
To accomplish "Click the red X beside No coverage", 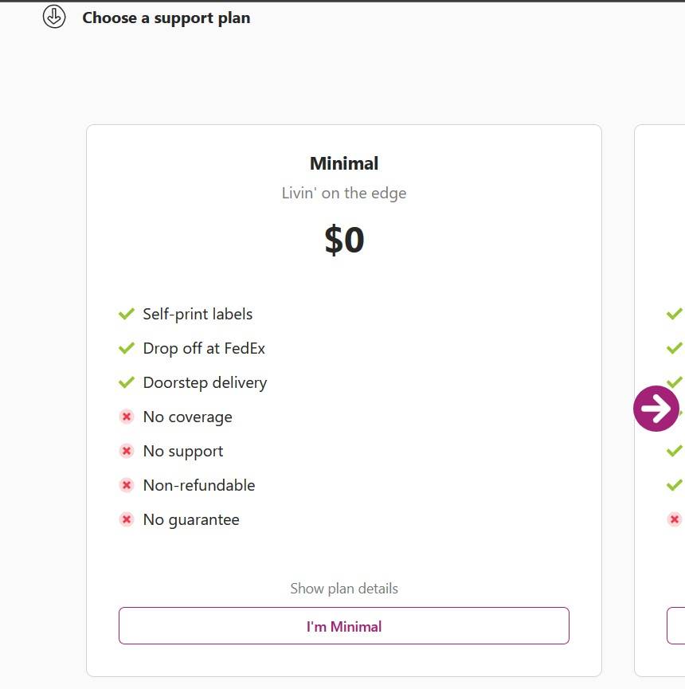I will tap(126, 417).
